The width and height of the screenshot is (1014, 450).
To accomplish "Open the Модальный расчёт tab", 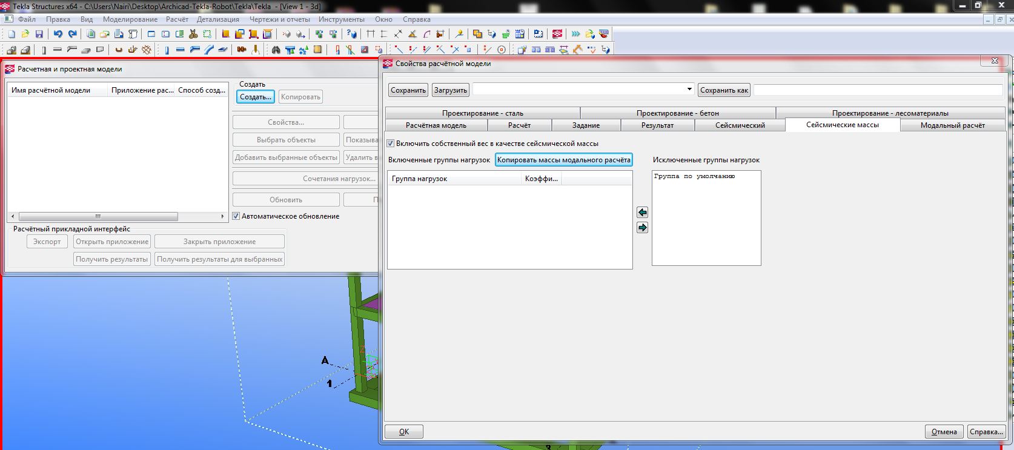I will point(952,125).
